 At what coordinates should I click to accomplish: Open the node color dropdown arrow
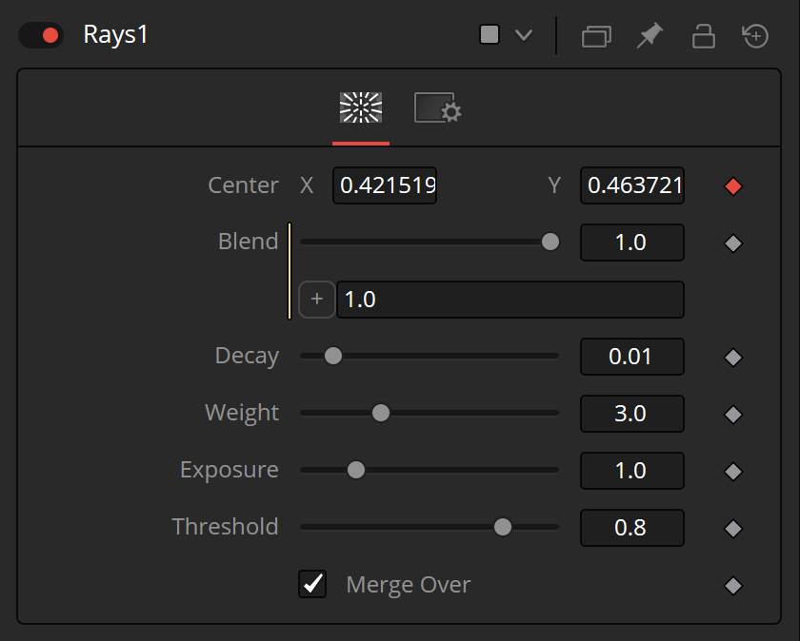pos(524,35)
